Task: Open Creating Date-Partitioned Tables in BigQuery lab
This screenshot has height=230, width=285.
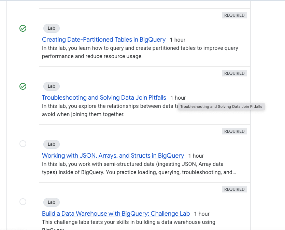Action: 103,40
